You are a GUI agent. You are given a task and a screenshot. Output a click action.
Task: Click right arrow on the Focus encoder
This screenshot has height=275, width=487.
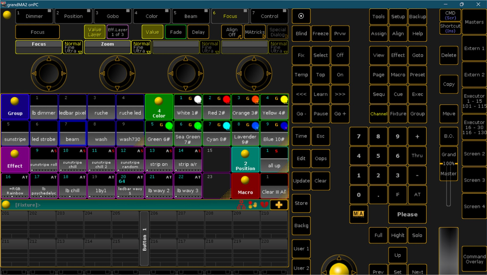point(63,73)
